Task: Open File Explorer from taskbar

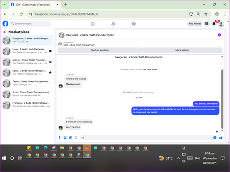Action: pyautogui.click(x=62, y=148)
